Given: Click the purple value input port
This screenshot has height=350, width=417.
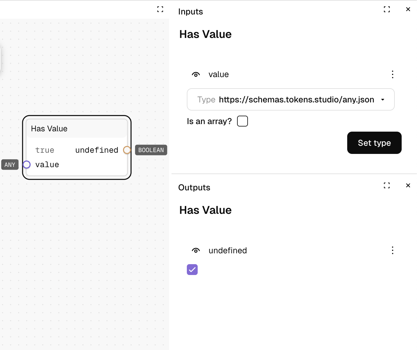Looking at the screenshot, I should click(x=26, y=164).
